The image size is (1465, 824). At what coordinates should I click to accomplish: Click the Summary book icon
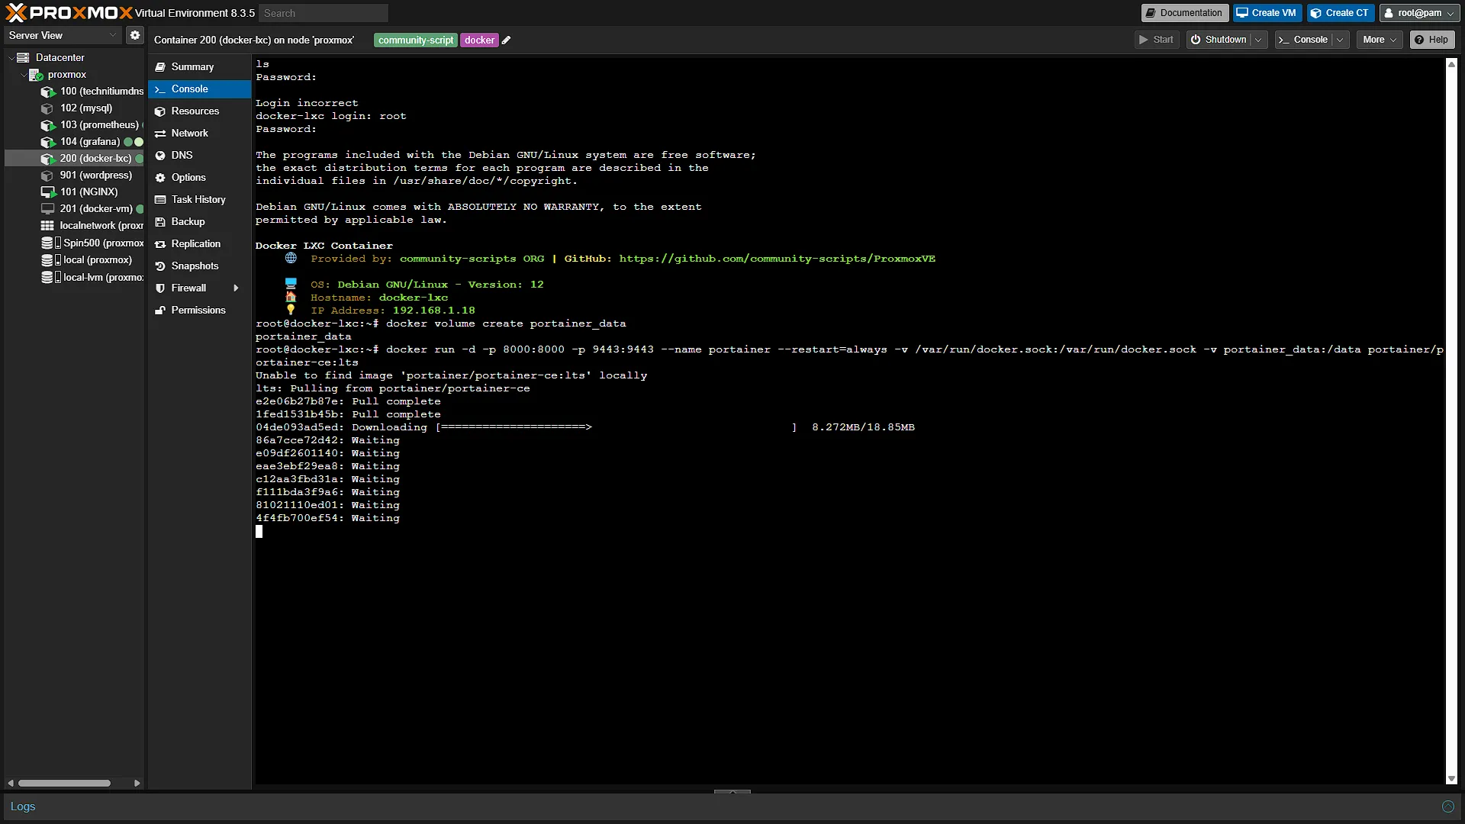160,67
